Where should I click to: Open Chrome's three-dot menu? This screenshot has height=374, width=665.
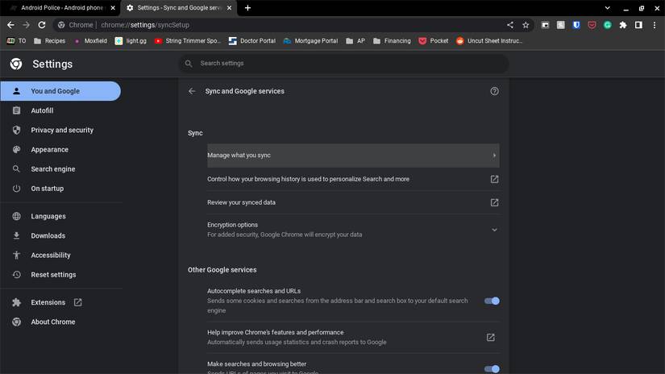(655, 25)
